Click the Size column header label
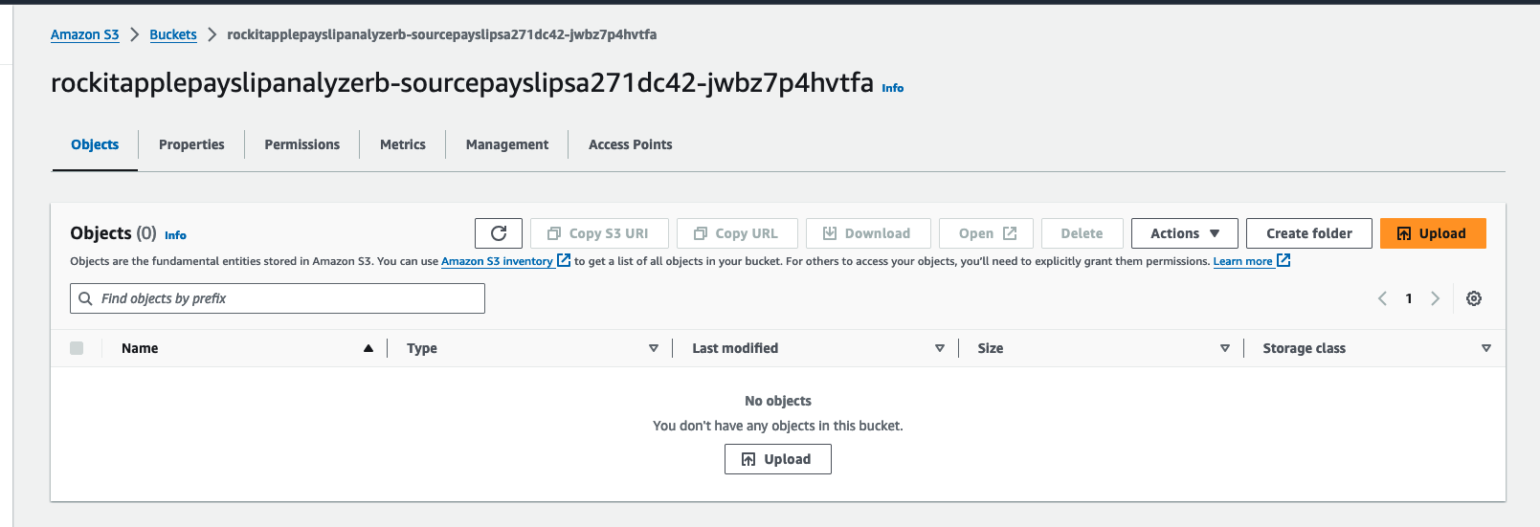This screenshot has height=527, width=1540. coord(991,348)
